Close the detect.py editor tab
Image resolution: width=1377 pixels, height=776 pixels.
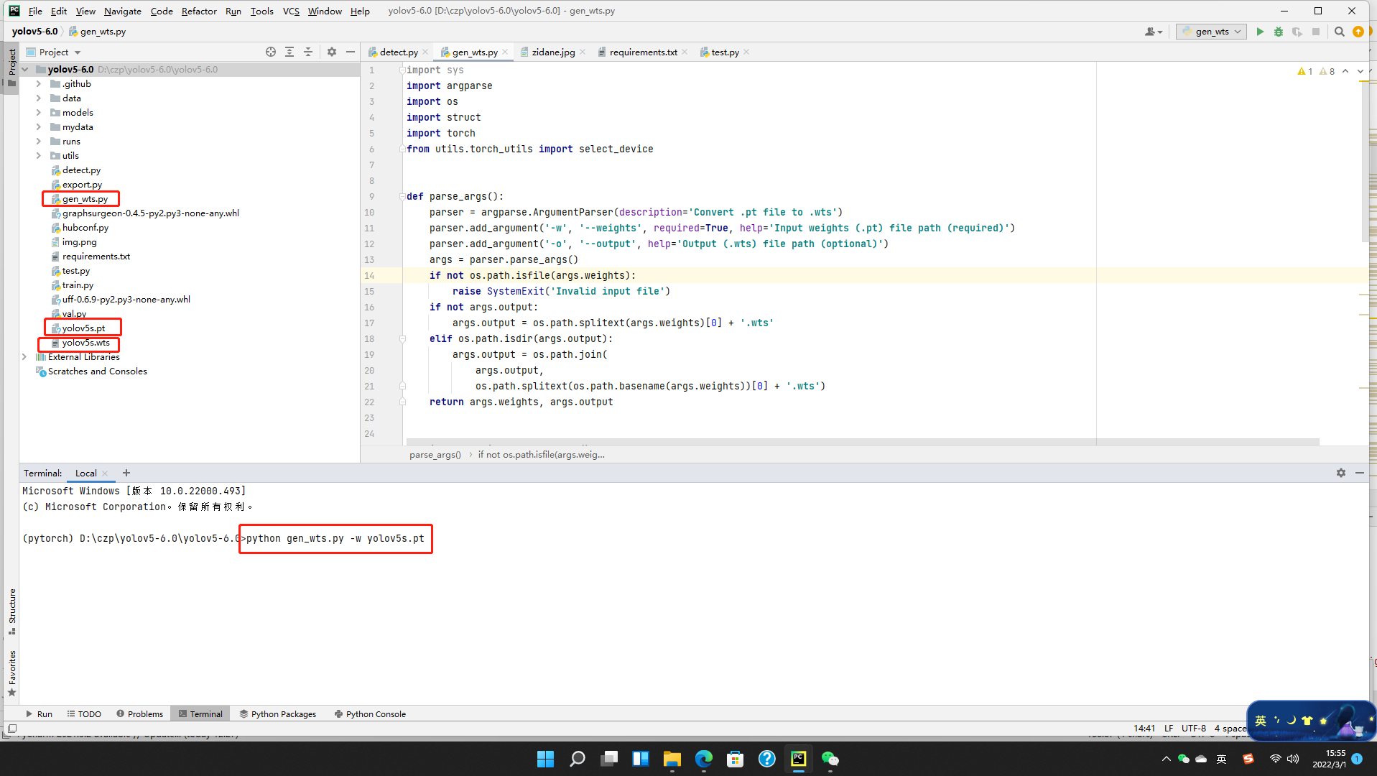[425, 52]
